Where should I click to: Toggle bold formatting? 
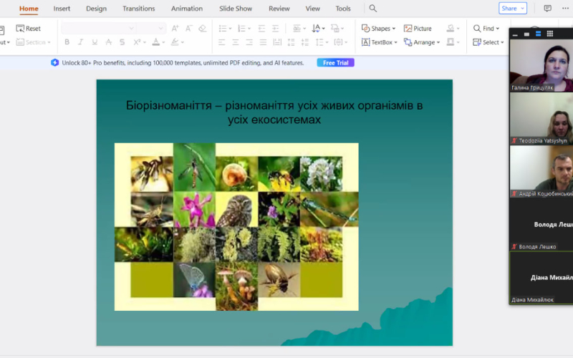(67, 42)
